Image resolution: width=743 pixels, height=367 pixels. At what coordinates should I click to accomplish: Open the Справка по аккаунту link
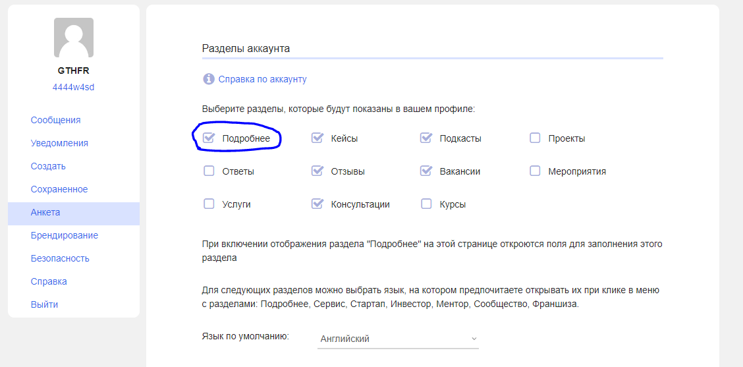(262, 79)
